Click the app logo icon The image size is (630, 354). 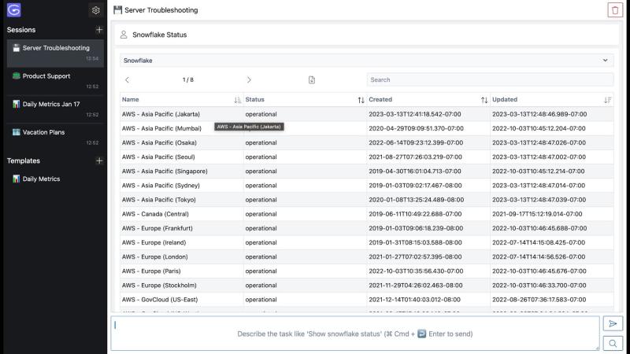click(13, 10)
